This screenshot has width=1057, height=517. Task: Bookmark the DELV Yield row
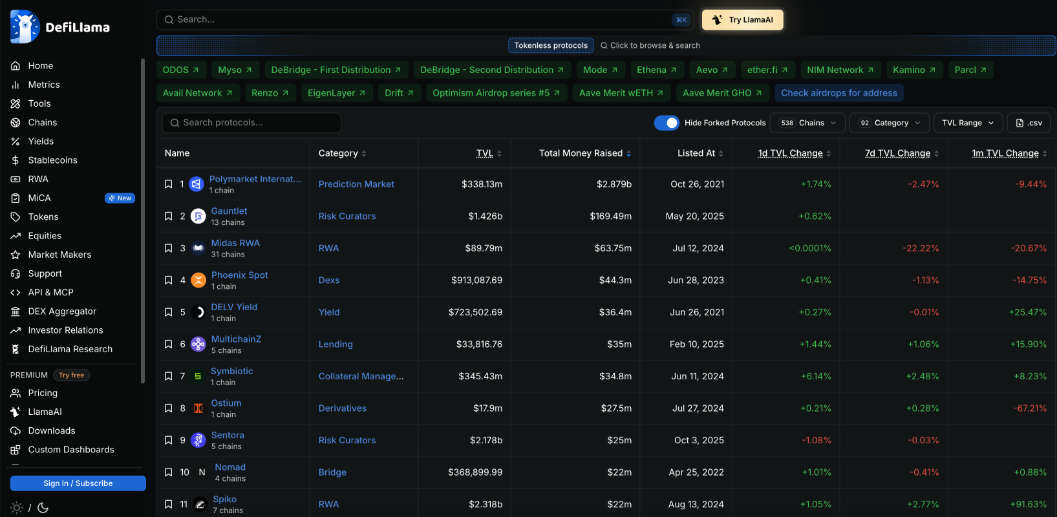tap(168, 312)
